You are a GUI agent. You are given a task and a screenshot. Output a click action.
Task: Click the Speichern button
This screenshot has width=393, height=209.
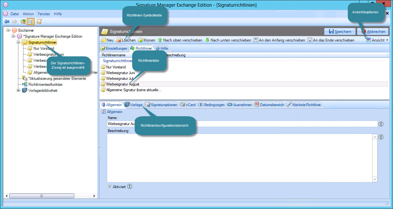click(x=340, y=31)
